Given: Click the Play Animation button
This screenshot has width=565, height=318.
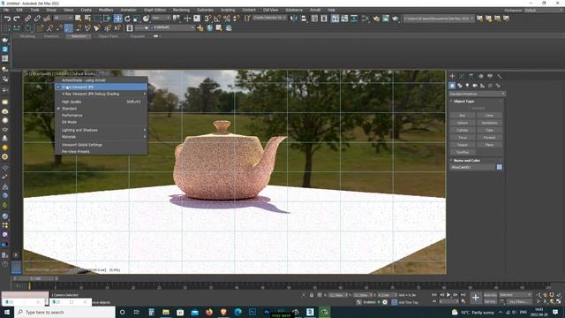Looking at the screenshot, I should [x=448, y=295].
